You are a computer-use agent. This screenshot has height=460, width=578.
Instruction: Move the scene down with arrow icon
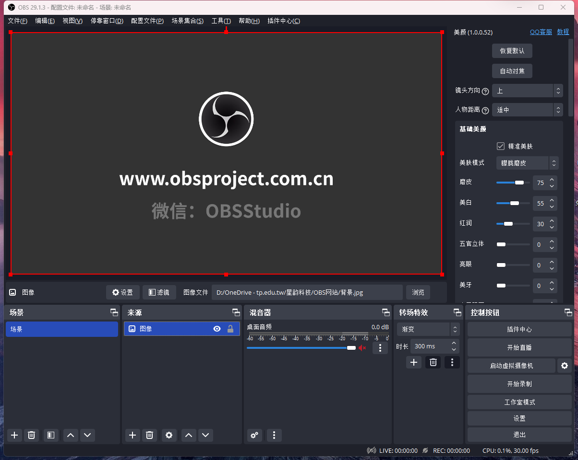click(87, 435)
